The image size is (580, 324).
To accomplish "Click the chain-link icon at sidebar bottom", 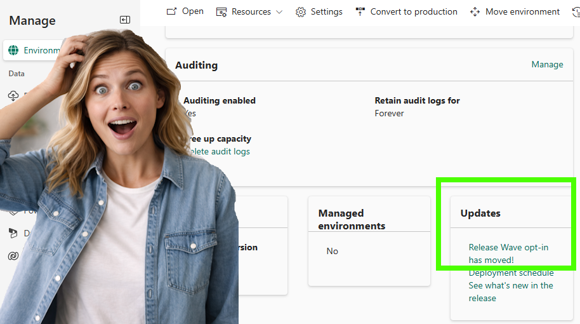I will point(13,255).
